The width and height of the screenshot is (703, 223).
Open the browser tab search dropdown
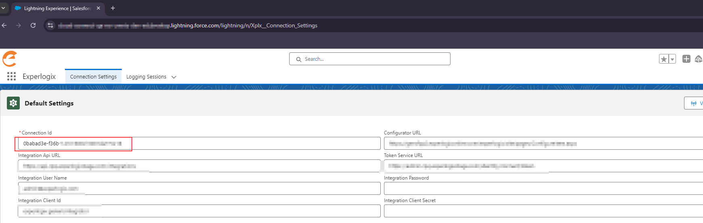coord(3,8)
